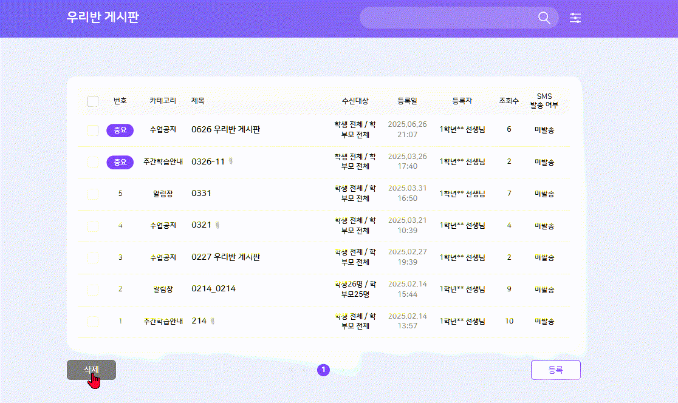Check the box for the 0626 우리반 게시판 post

tap(93, 130)
